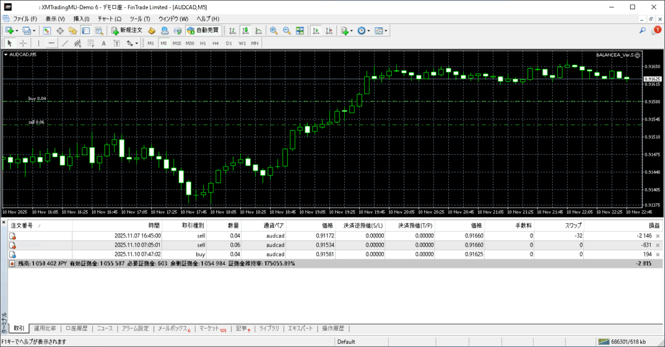Zoom in on the chart
Screen dimensions: 665x347
(273, 30)
